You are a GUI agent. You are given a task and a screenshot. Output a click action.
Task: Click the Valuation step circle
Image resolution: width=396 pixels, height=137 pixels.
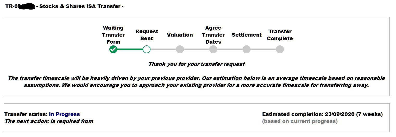180,49
